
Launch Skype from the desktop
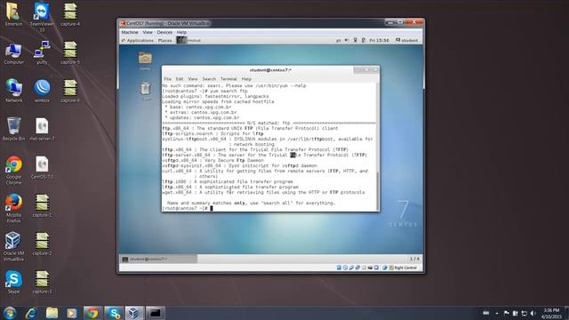(x=13, y=283)
